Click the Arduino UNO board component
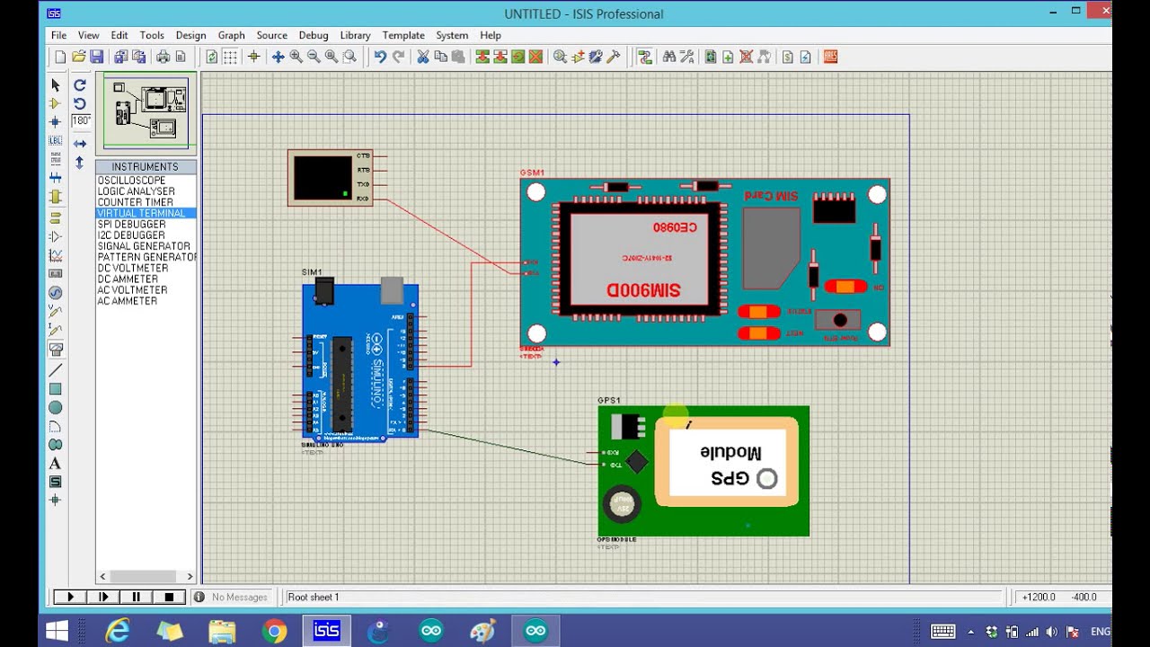This screenshot has width=1150, height=647. point(360,360)
